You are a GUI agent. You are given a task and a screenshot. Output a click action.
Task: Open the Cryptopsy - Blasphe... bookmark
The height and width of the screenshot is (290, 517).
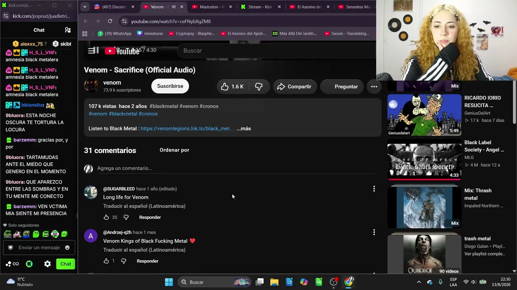point(192,33)
